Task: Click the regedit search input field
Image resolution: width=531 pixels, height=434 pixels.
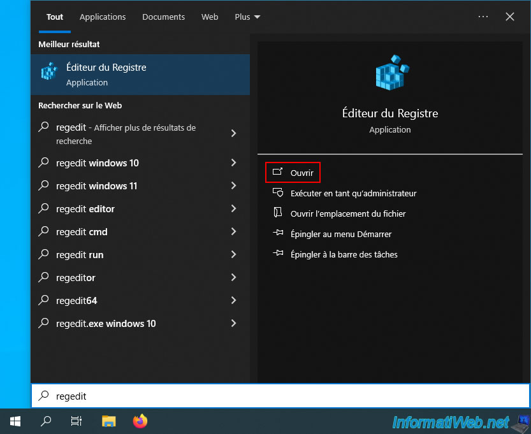Action: [x=280, y=396]
